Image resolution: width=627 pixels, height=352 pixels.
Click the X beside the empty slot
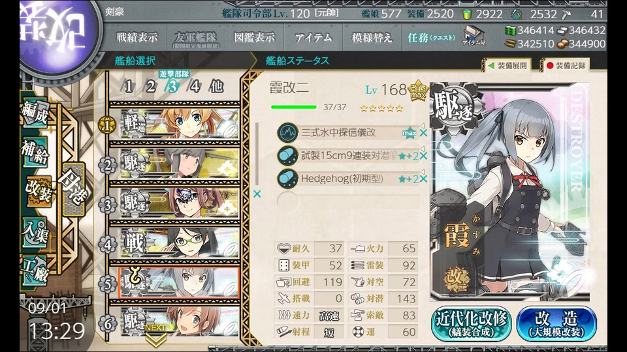[x=257, y=194]
